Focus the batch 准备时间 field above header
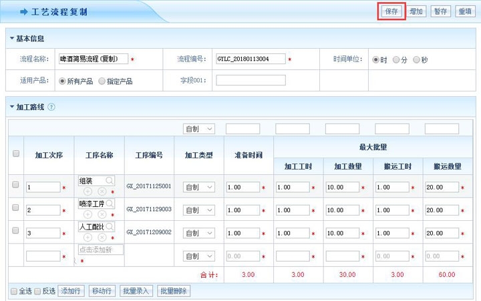Screen dimensions: 481x301 pos(243,129)
